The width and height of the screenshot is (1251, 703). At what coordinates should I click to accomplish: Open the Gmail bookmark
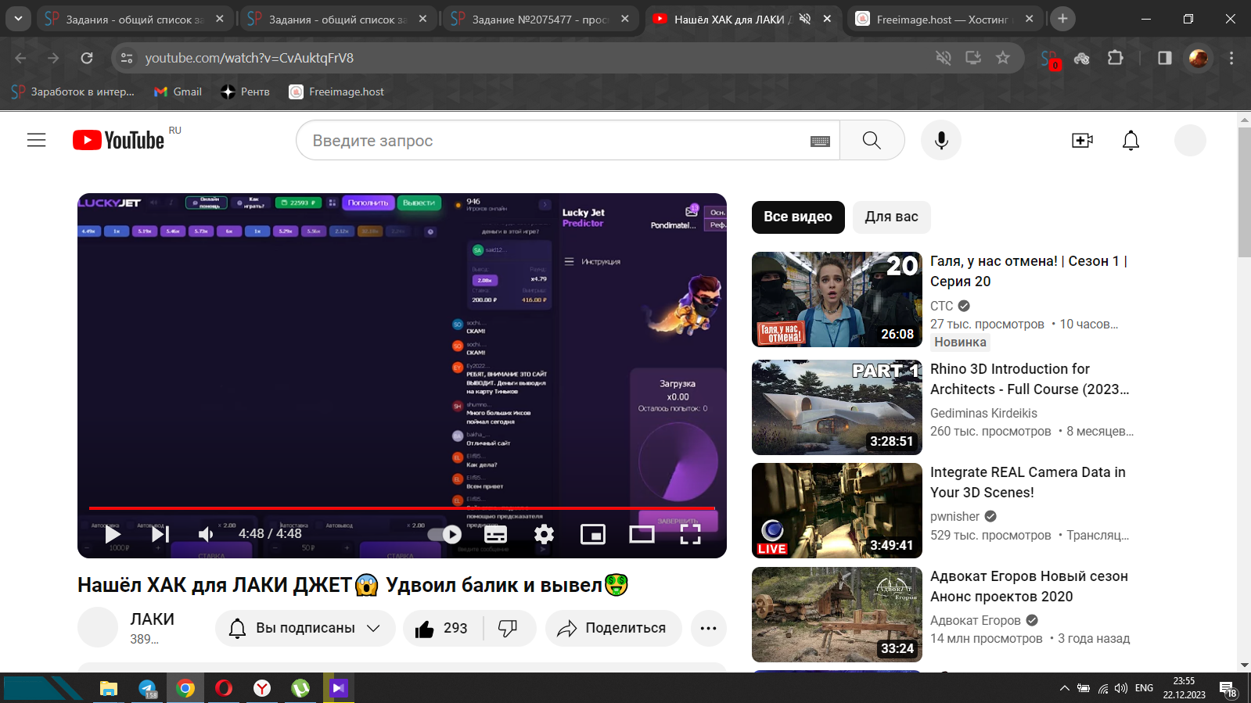tap(178, 91)
